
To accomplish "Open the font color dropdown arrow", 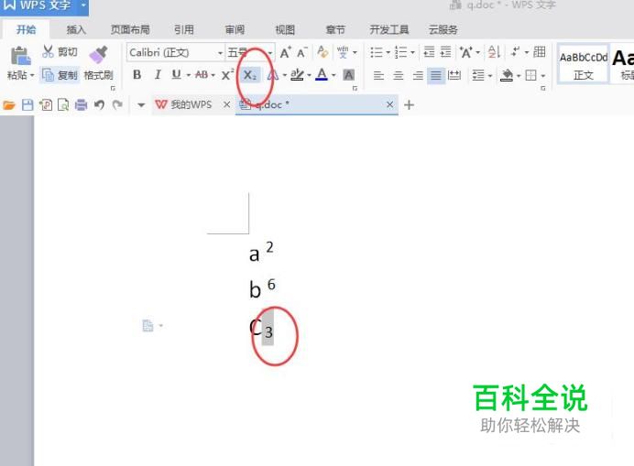I will point(333,75).
